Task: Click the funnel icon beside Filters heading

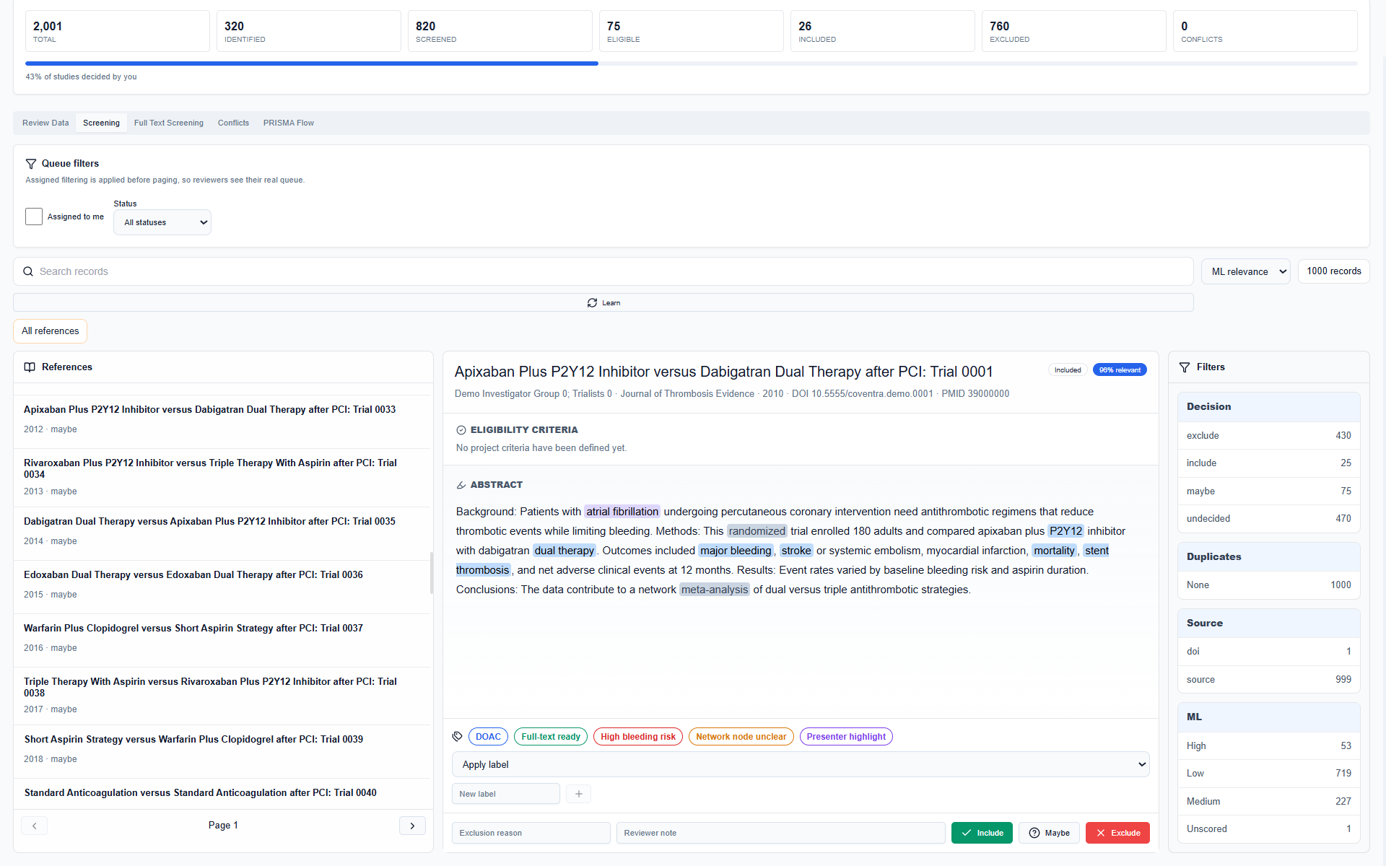Action: click(x=1185, y=367)
